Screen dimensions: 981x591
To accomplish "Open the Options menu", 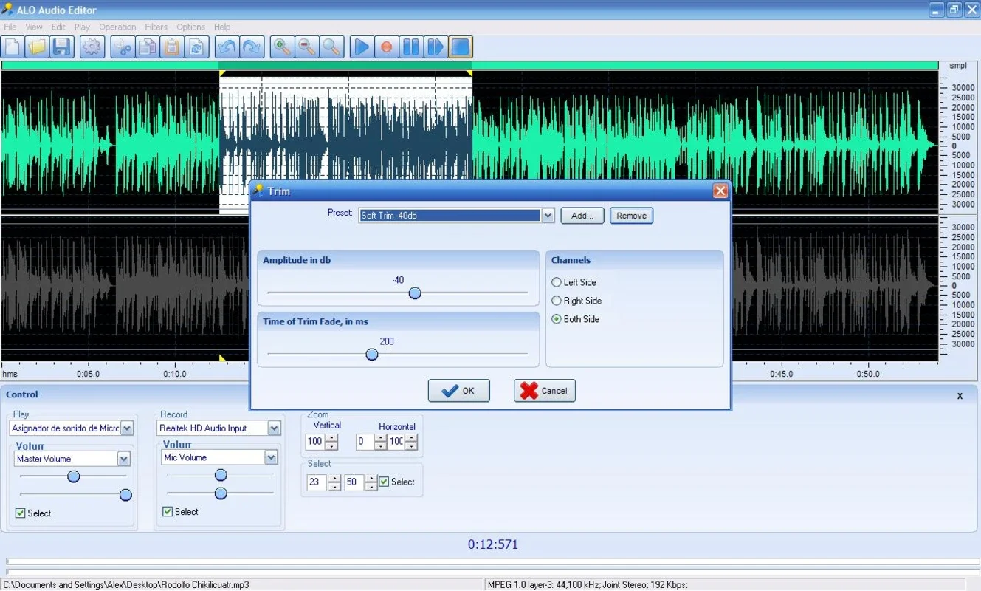I will click(190, 27).
